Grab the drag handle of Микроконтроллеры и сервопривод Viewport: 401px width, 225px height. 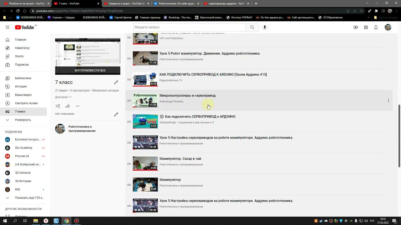[129, 101]
